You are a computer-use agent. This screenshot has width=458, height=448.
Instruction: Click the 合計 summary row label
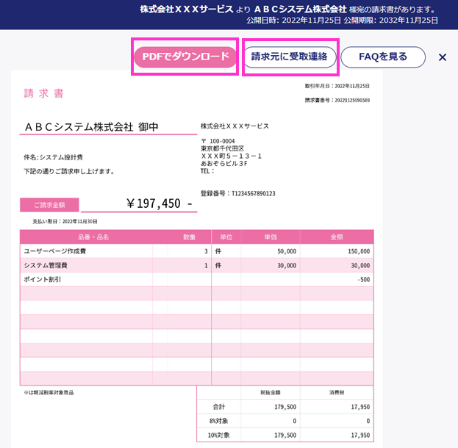point(219,407)
